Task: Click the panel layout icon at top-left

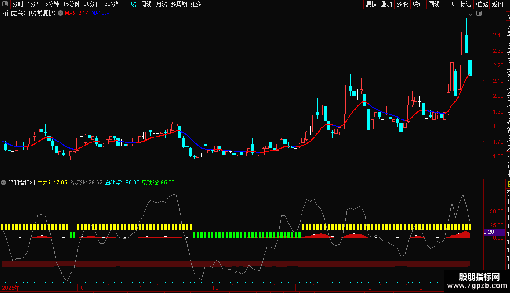Action: pos(5,4)
